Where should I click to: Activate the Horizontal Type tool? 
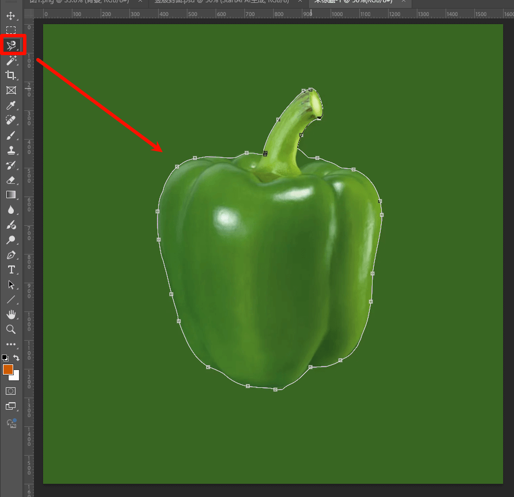(x=11, y=269)
